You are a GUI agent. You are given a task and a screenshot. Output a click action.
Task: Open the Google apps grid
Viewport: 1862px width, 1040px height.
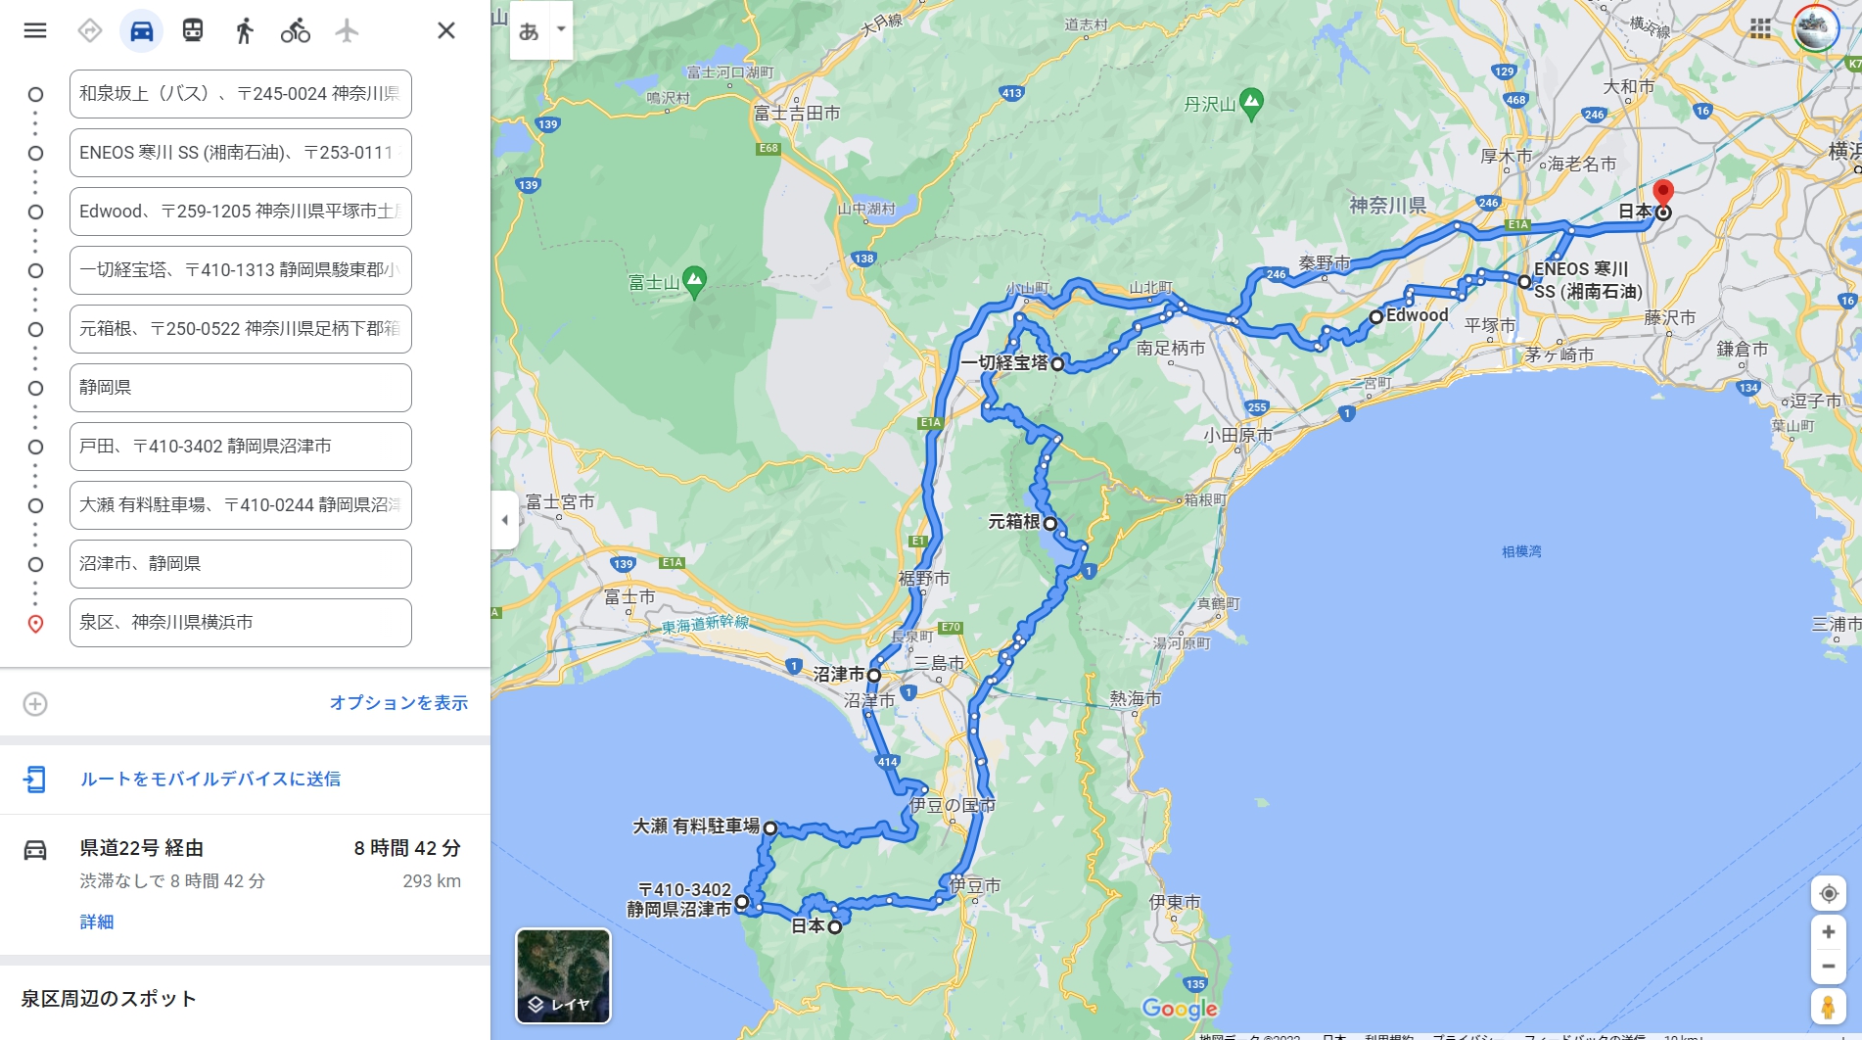[x=1760, y=29]
